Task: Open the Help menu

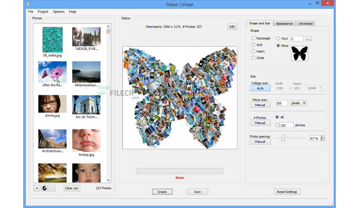Action: [72, 12]
